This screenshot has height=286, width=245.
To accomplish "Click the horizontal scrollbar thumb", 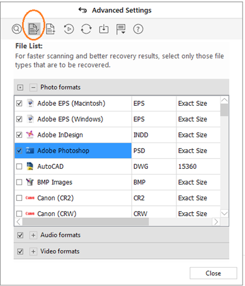I will 86,222.
